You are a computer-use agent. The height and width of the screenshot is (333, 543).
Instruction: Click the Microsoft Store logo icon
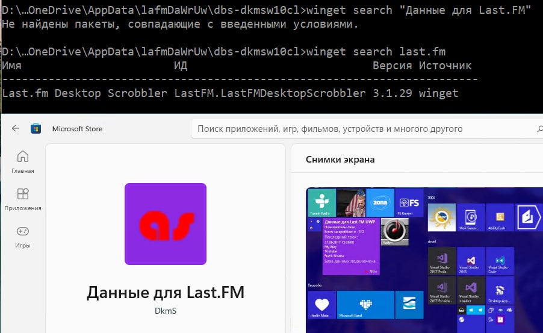[x=36, y=129]
